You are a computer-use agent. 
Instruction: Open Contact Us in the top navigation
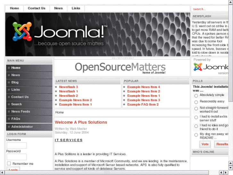click(37, 8)
